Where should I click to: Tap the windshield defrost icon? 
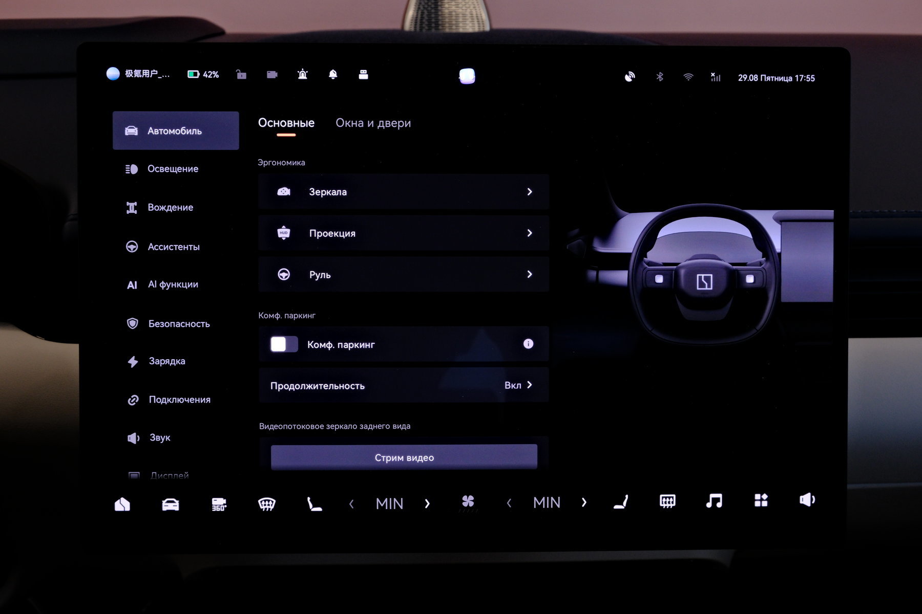click(x=266, y=504)
